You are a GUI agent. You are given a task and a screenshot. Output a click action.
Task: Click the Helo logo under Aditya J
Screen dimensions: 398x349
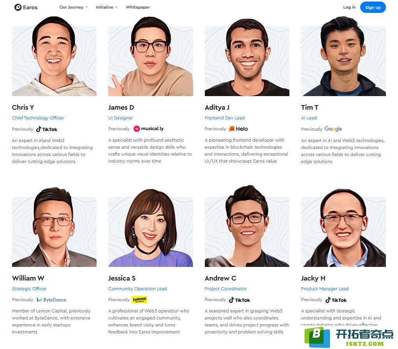coord(238,129)
